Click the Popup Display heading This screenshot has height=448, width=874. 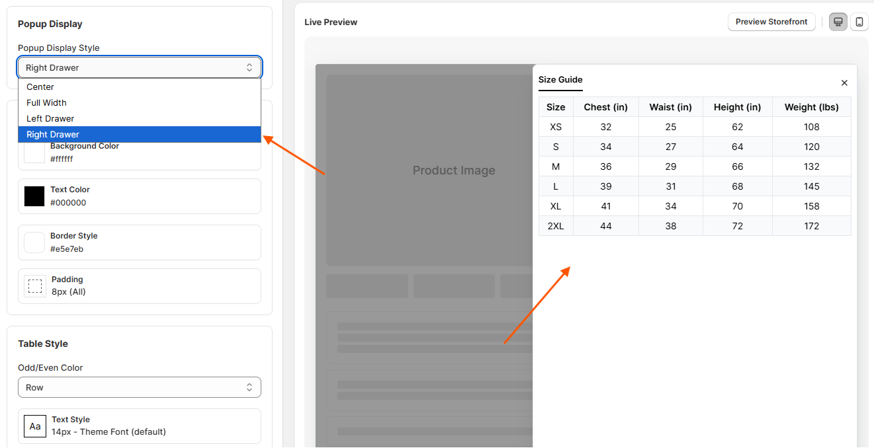pyautogui.click(x=50, y=24)
